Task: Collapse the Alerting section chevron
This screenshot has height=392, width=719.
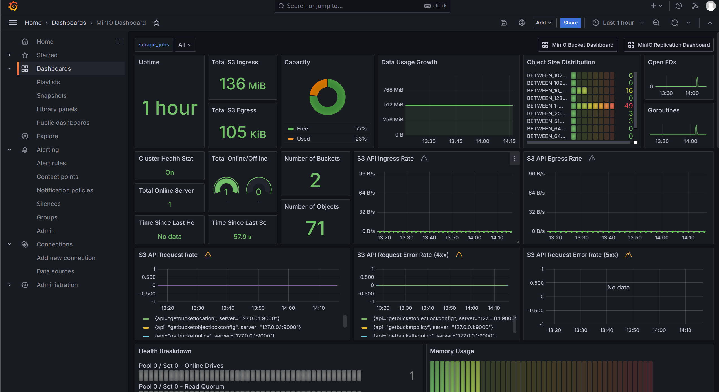Action: [10, 150]
